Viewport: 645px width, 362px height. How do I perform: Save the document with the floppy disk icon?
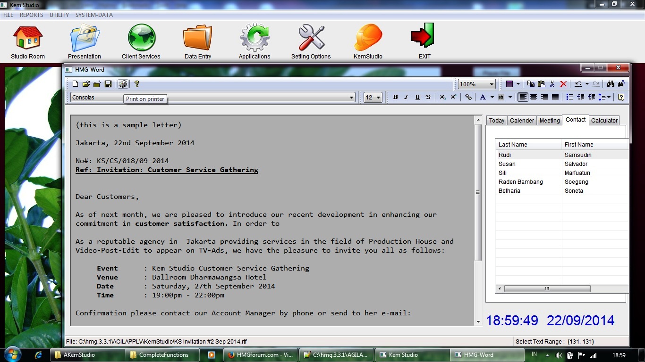(x=108, y=84)
